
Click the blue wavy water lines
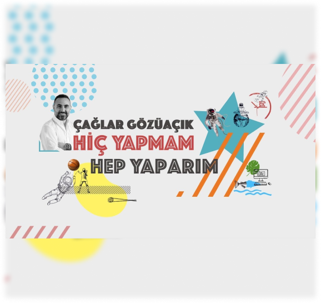point(253,192)
